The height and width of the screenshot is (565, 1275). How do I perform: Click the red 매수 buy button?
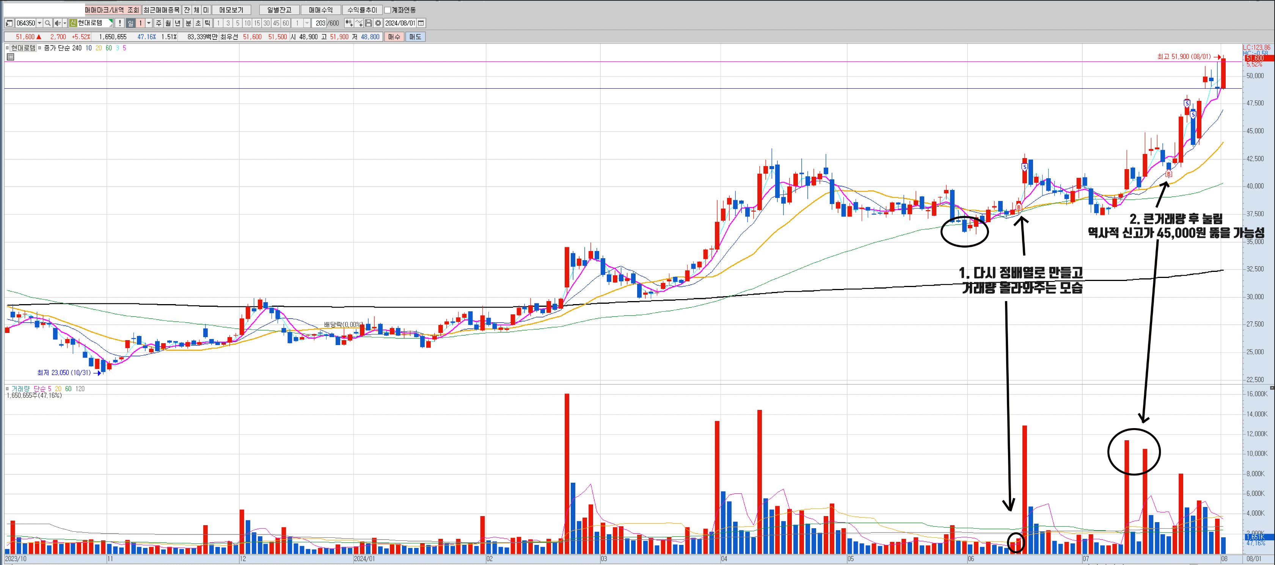[394, 37]
